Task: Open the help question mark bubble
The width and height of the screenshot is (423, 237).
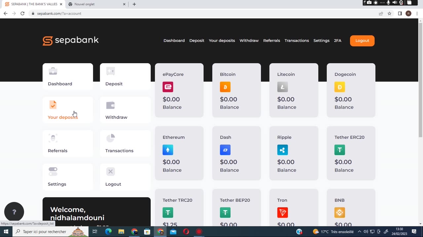Action: (x=14, y=212)
